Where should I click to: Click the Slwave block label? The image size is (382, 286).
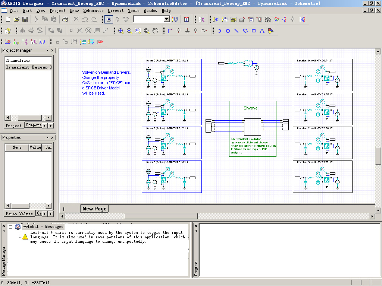coord(250,108)
